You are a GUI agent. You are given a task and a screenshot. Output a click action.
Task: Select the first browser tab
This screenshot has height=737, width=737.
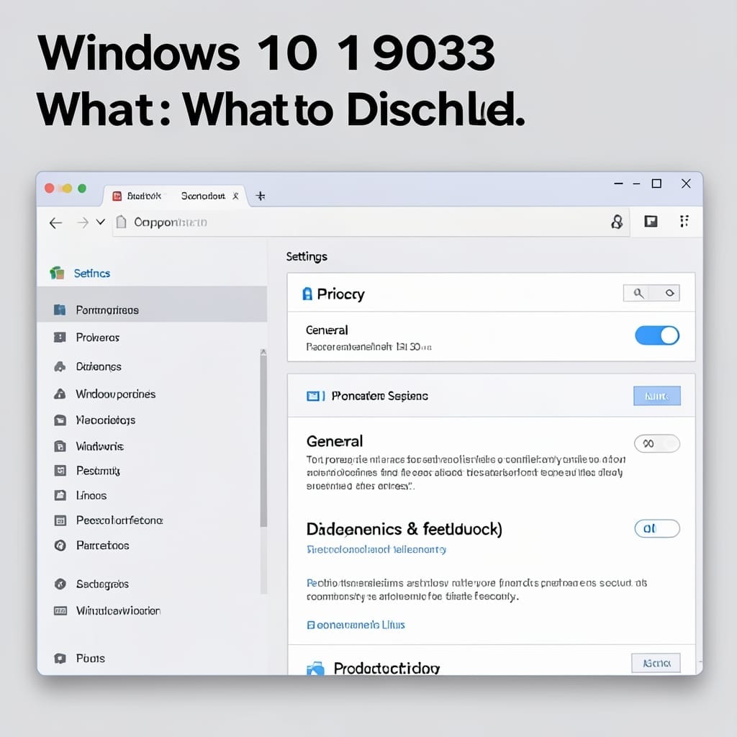(174, 196)
